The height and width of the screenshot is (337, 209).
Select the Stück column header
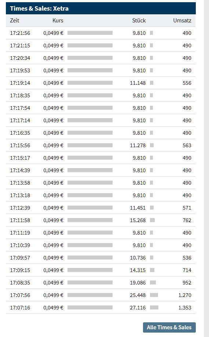139,21
